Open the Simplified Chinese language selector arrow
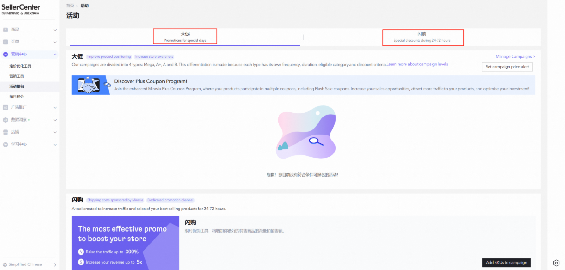The height and width of the screenshot is (270, 565). (55, 264)
